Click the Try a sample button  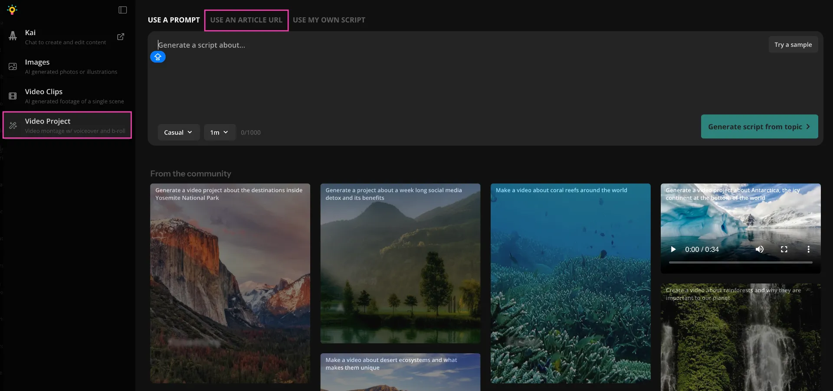click(793, 44)
